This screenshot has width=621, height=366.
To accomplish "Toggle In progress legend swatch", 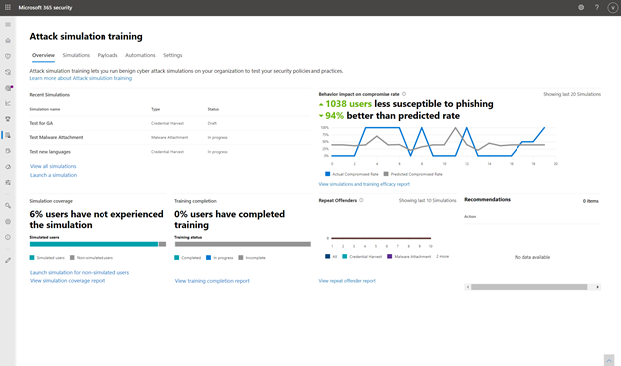I will click(208, 258).
